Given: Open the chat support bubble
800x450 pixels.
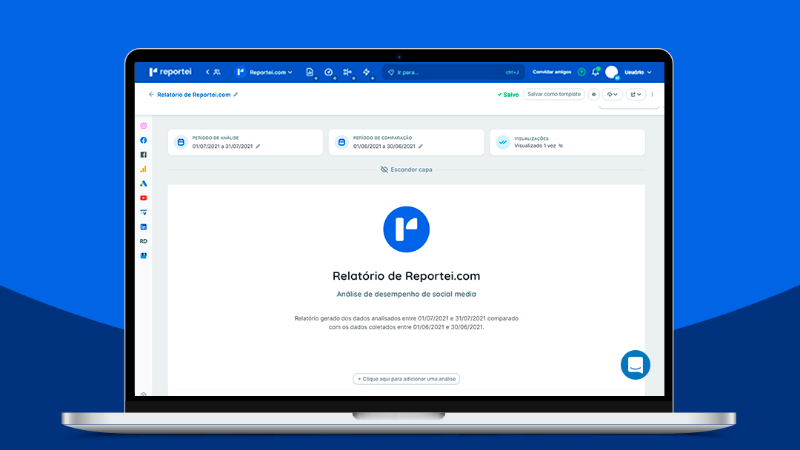Looking at the screenshot, I should 636,365.
